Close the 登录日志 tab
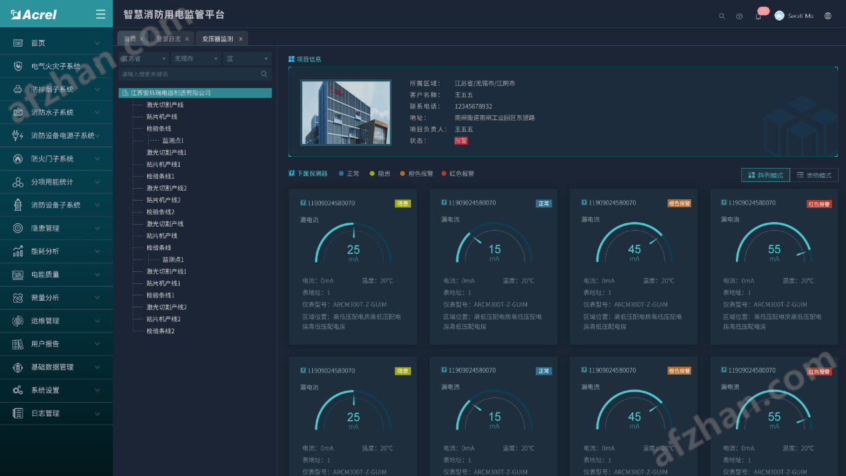846x476 pixels. 187,39
